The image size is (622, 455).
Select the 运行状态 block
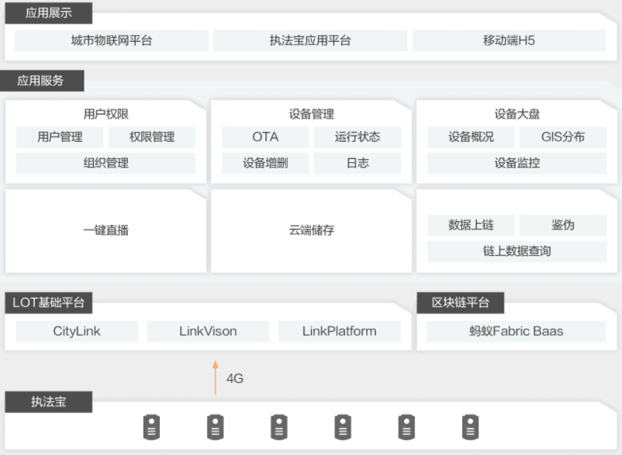(x=358, y=137)
